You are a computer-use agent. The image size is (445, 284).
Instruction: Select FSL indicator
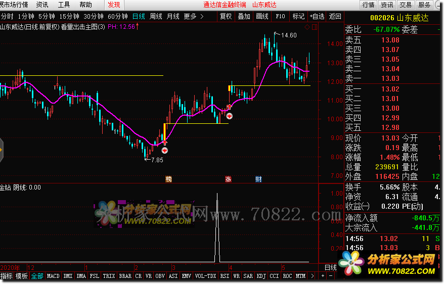(95, 276)
